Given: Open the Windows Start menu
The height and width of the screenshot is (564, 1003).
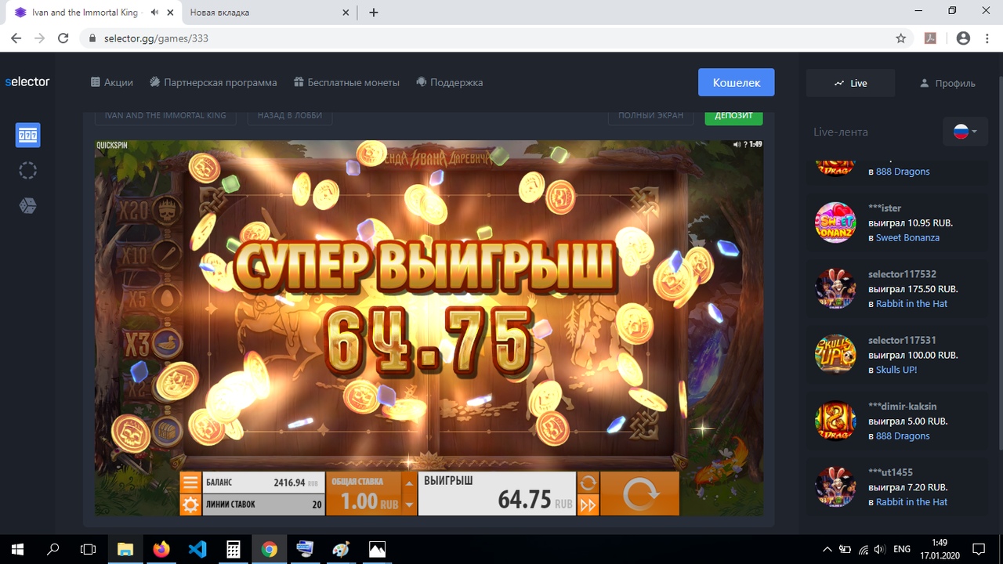Looking at the screenshot, I should pyautogui.click(x=17, y=549).
